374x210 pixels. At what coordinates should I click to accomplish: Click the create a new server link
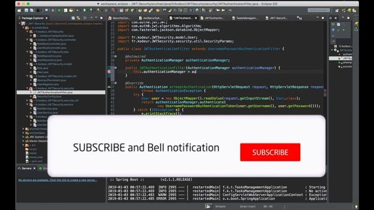point(57,180)
